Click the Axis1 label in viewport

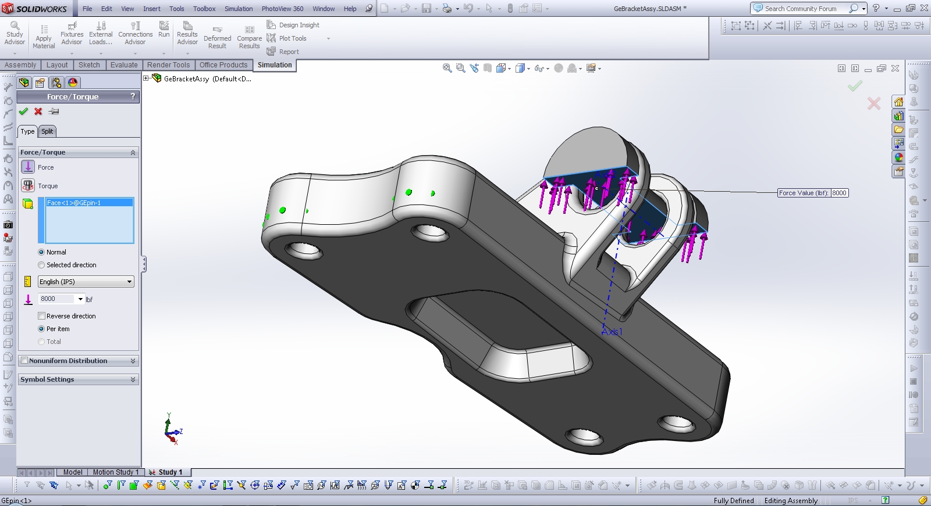pyautogui.click(x=612, y=332)
